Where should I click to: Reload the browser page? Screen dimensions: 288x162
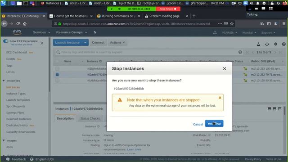[x=18, y=24]
